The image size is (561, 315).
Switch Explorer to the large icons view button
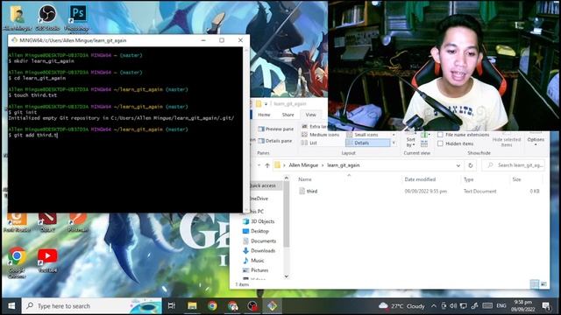[543, 284]
